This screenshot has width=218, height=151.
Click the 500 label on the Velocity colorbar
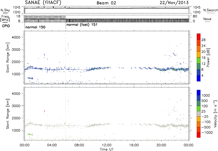tap(205, 101)
